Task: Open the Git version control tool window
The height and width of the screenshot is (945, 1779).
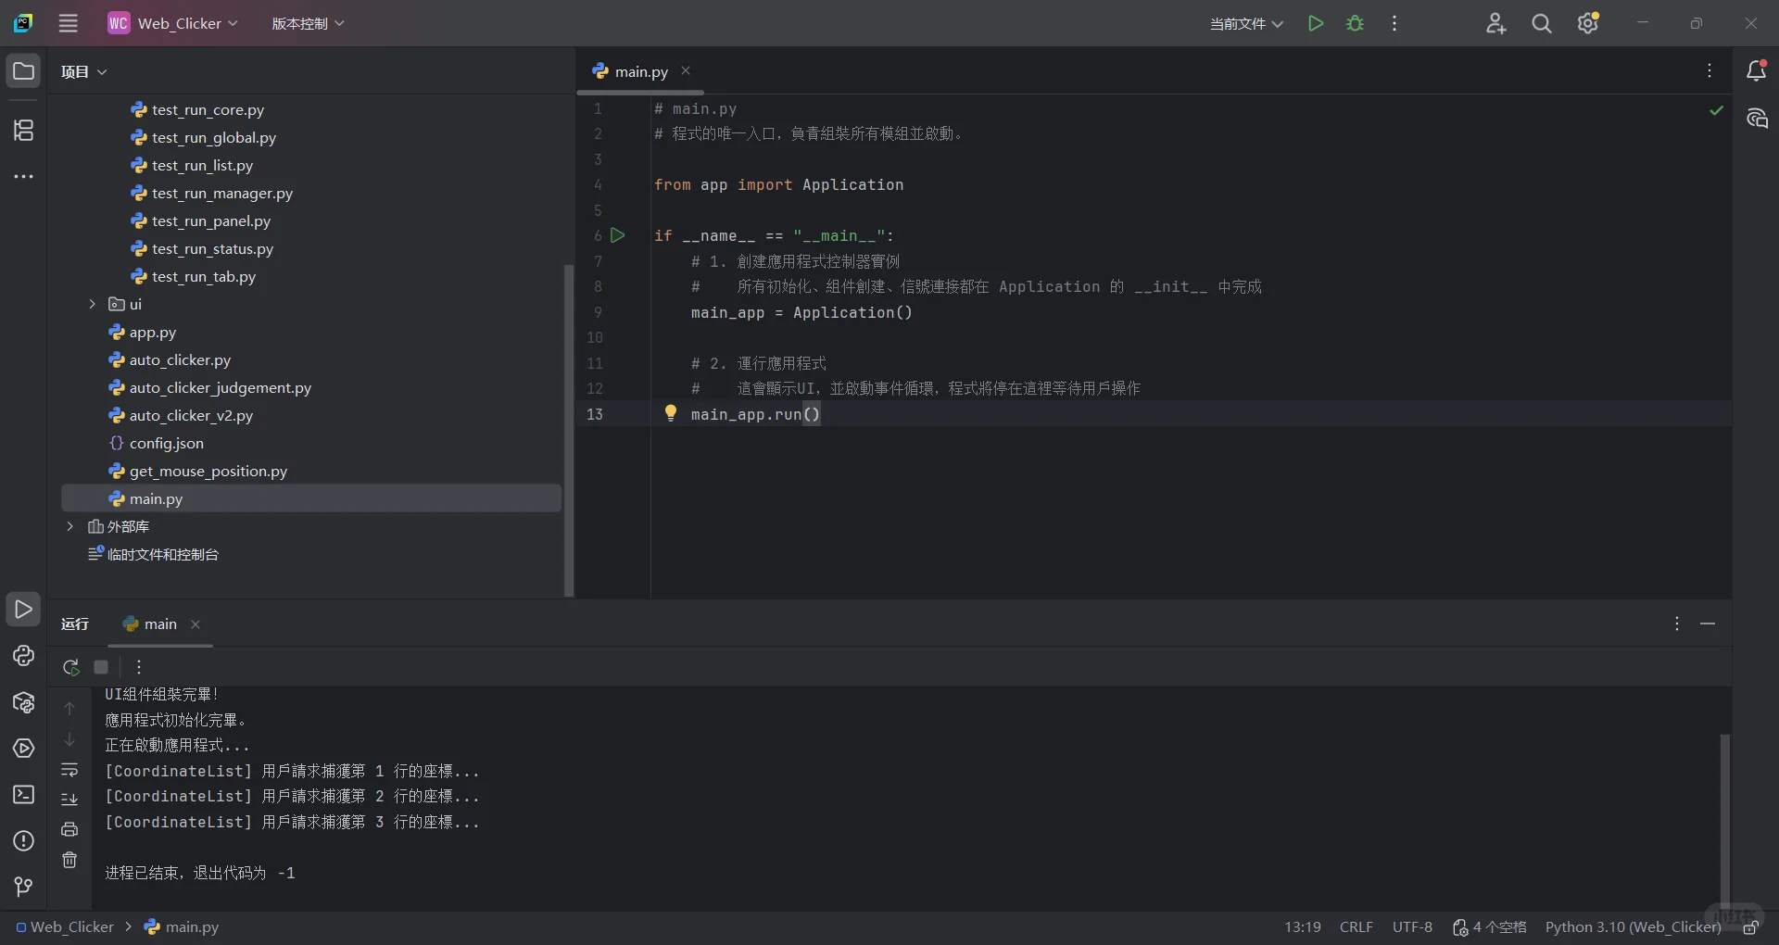Action: 23,888
